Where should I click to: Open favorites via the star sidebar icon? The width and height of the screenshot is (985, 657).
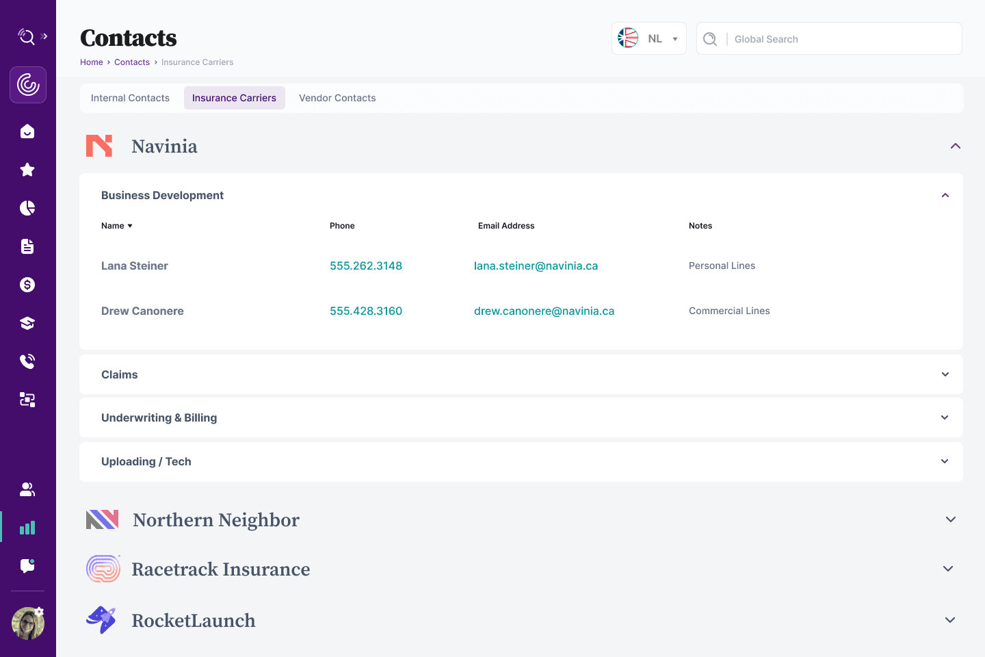point(27,170)
